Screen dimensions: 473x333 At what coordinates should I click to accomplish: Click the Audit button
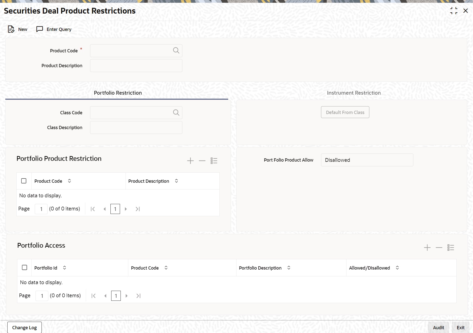click(x=439, y=327)
